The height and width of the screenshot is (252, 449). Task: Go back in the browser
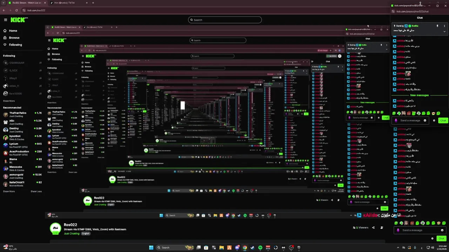[4, 10]
